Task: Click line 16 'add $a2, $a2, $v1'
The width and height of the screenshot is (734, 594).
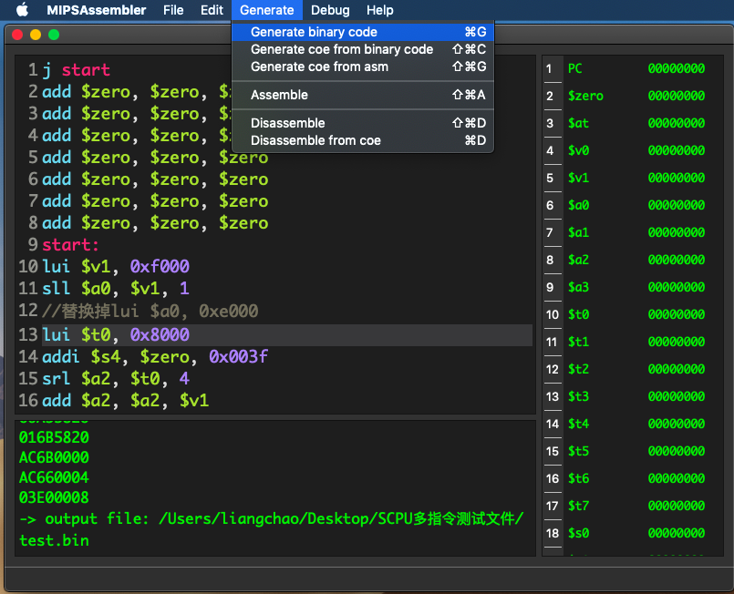Action: (126, 400)
